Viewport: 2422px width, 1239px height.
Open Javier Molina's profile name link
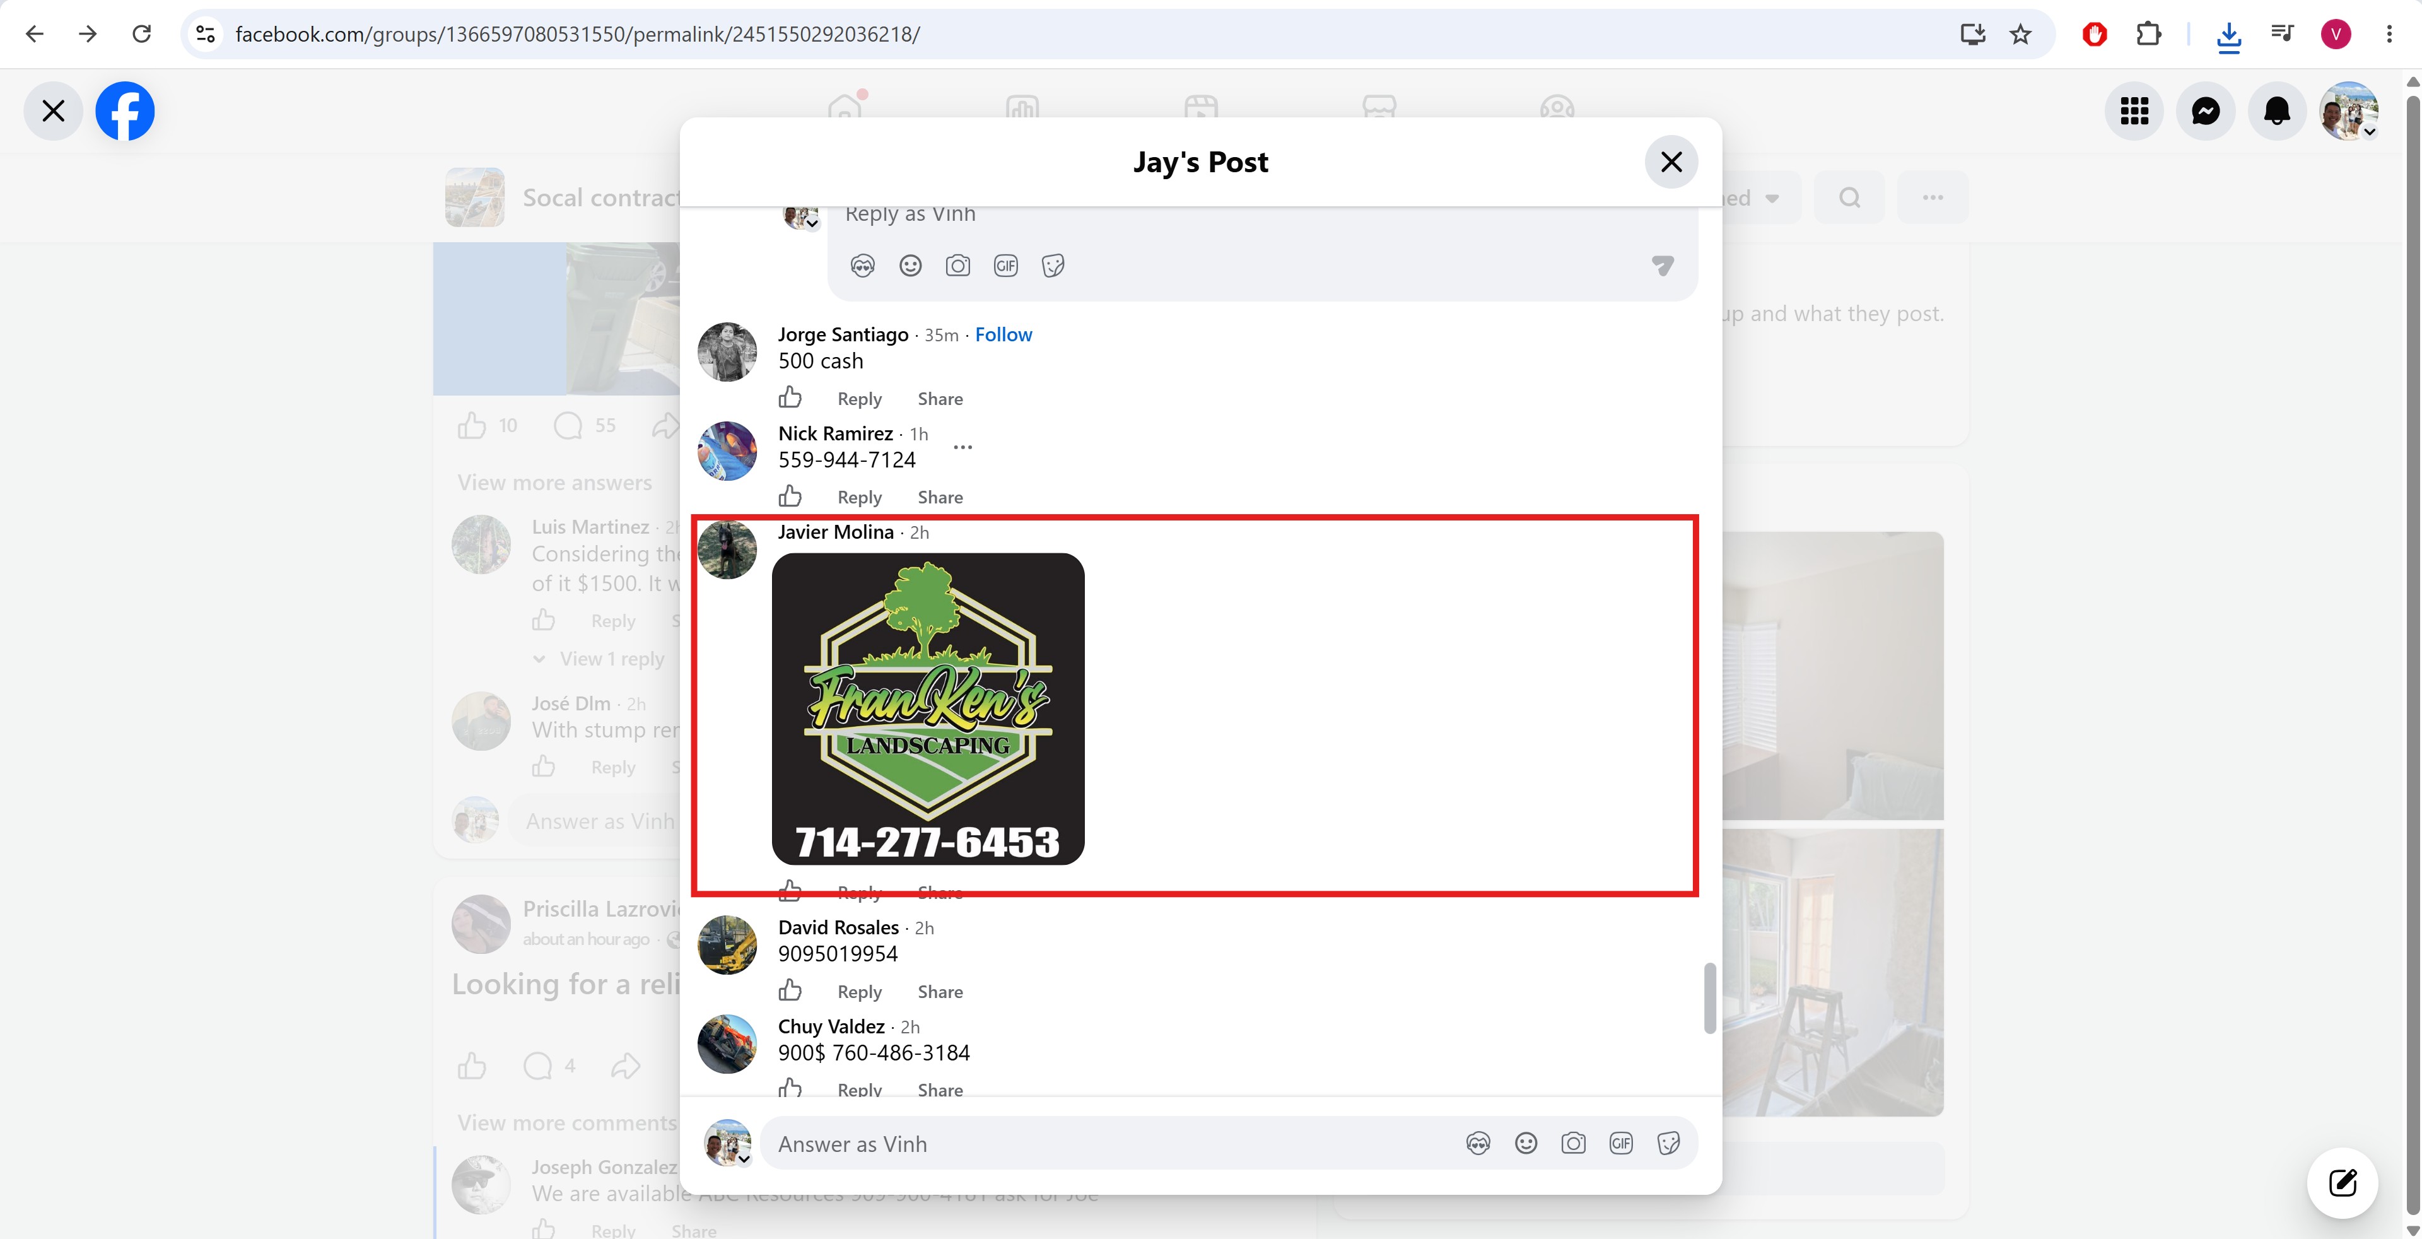836,532
